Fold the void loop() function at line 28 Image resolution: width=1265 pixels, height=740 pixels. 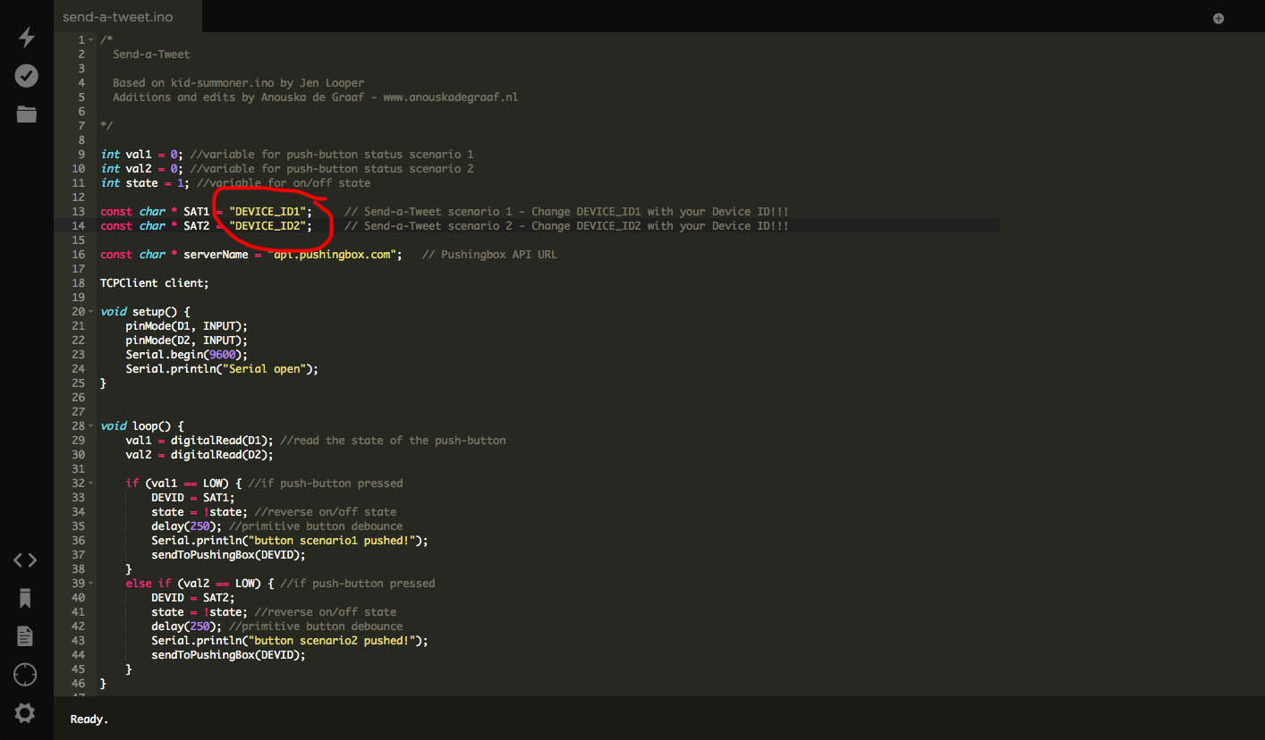pyautogui.click(x=93, y=426)
